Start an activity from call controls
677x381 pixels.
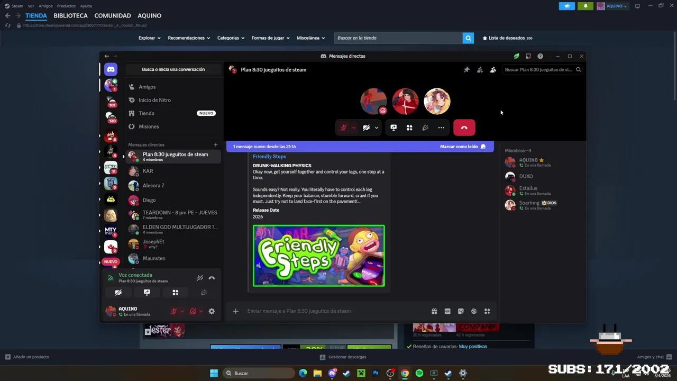pos(409,128)
